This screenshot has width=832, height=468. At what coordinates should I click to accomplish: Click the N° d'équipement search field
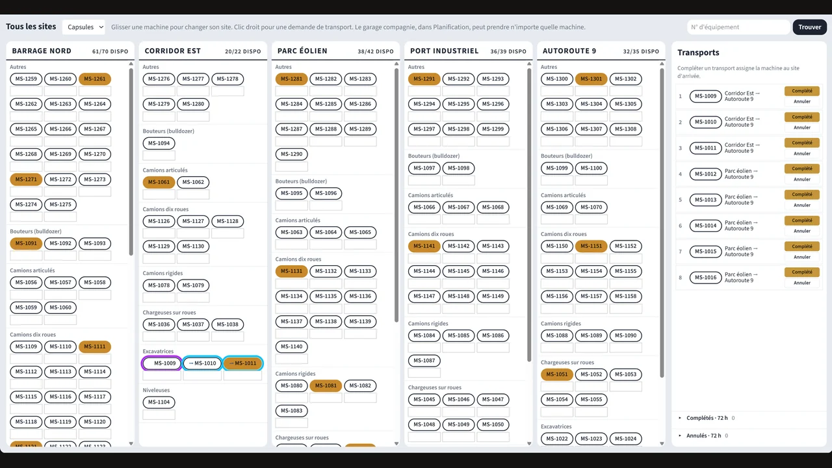click(x=738, y=27)
